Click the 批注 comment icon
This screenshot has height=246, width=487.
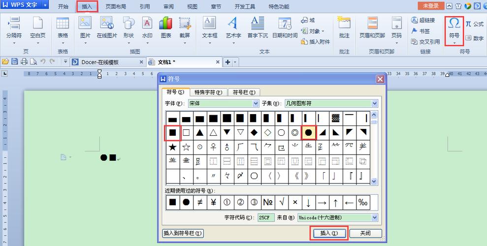click(344, 23)
